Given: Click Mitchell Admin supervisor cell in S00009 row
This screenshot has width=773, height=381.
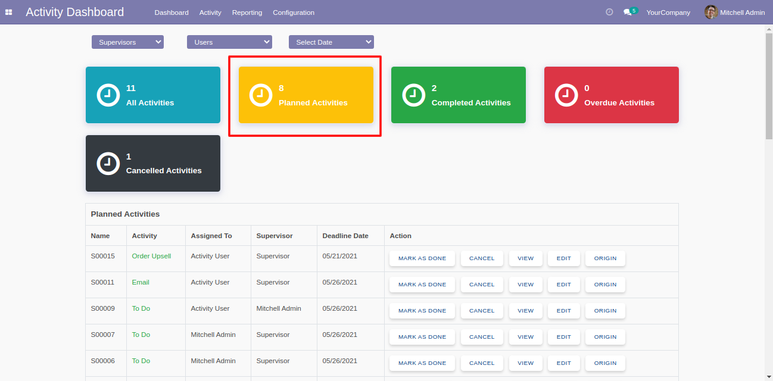Looking at the screenshot, I should (x=284, y=311).
